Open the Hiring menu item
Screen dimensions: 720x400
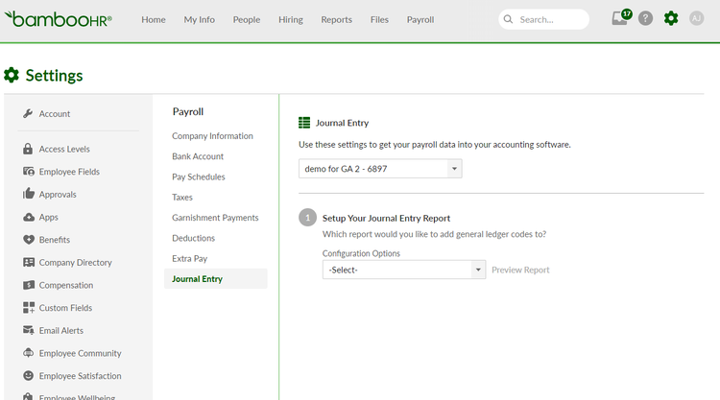(291, 20)
